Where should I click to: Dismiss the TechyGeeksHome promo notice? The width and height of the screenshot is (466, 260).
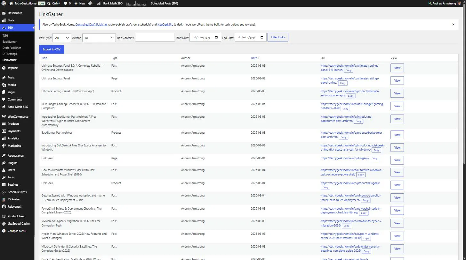pos(453,25)
